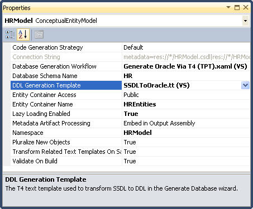Open the Properties window position menu arrow
The width and height of the screenshot is (253, 209).
tap(228, 7)
